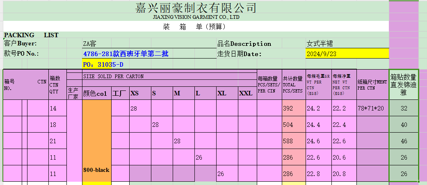Select the sticker quantity cell showing 46
Screen dimensions: 427x185
pos(404,141)
